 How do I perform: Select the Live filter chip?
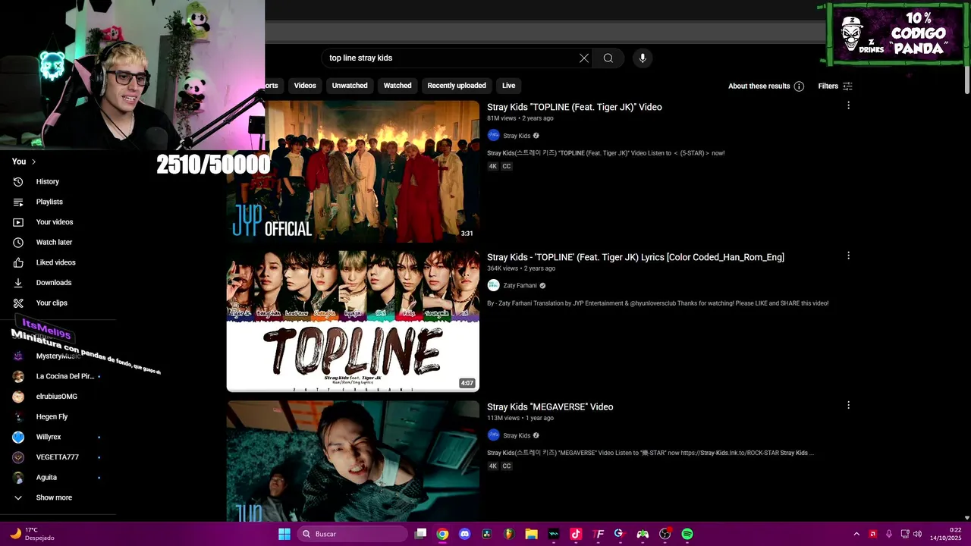click(509, 86)
